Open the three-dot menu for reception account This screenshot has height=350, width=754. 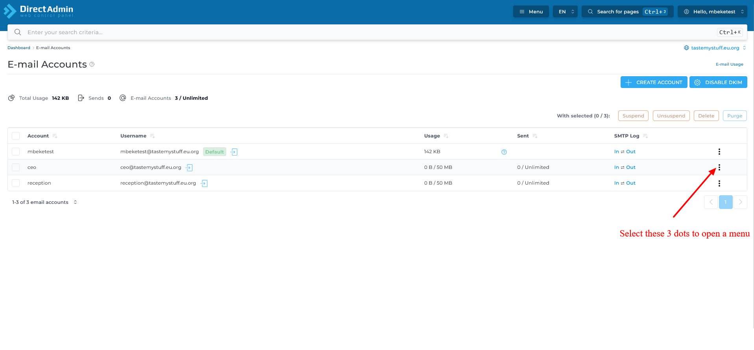point(719,183)
